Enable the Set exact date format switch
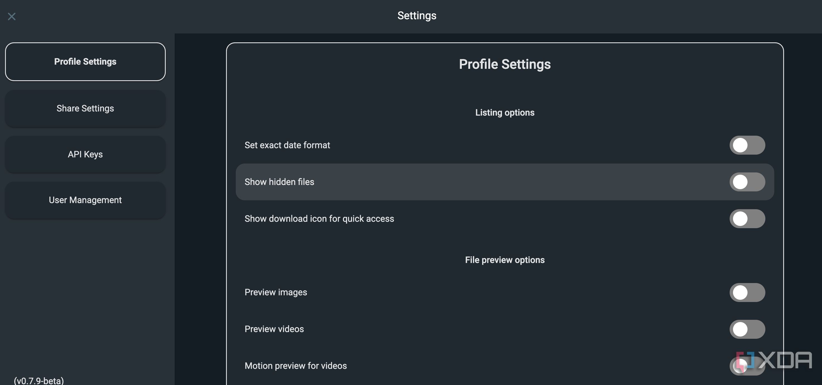Screen dimensions: 822x385 [747, 145]
